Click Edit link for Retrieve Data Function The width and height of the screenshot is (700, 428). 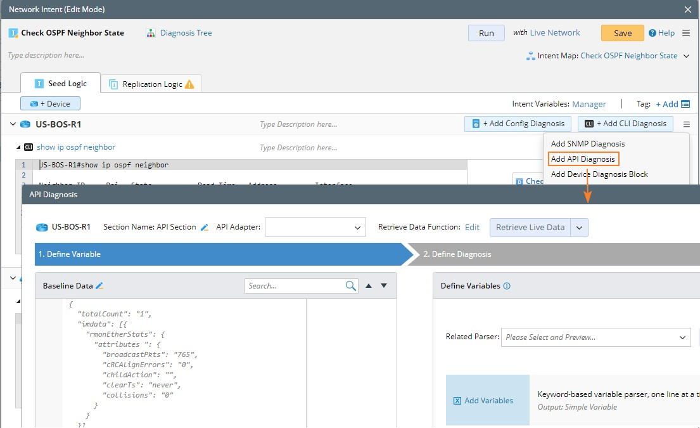[x=472, y=227]
